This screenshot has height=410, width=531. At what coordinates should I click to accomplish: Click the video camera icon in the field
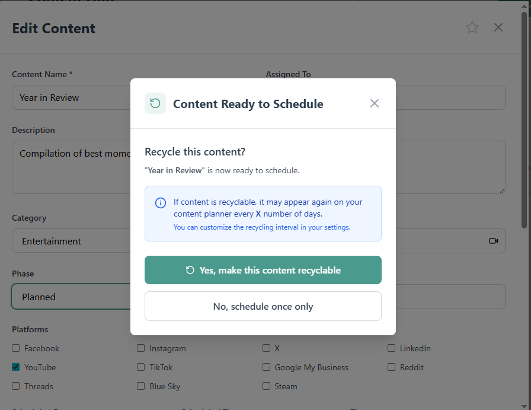coord(493,241)
